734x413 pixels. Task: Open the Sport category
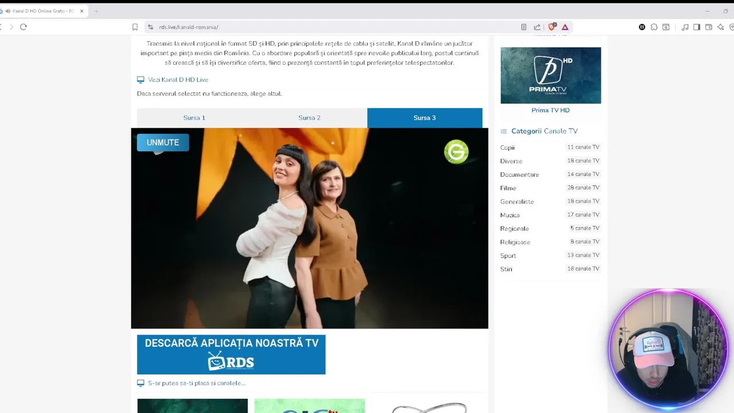coord(508,256)
